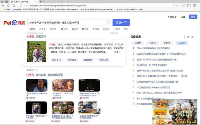
Task: Play geometry diagram video thumbnail
Action: 89,85
